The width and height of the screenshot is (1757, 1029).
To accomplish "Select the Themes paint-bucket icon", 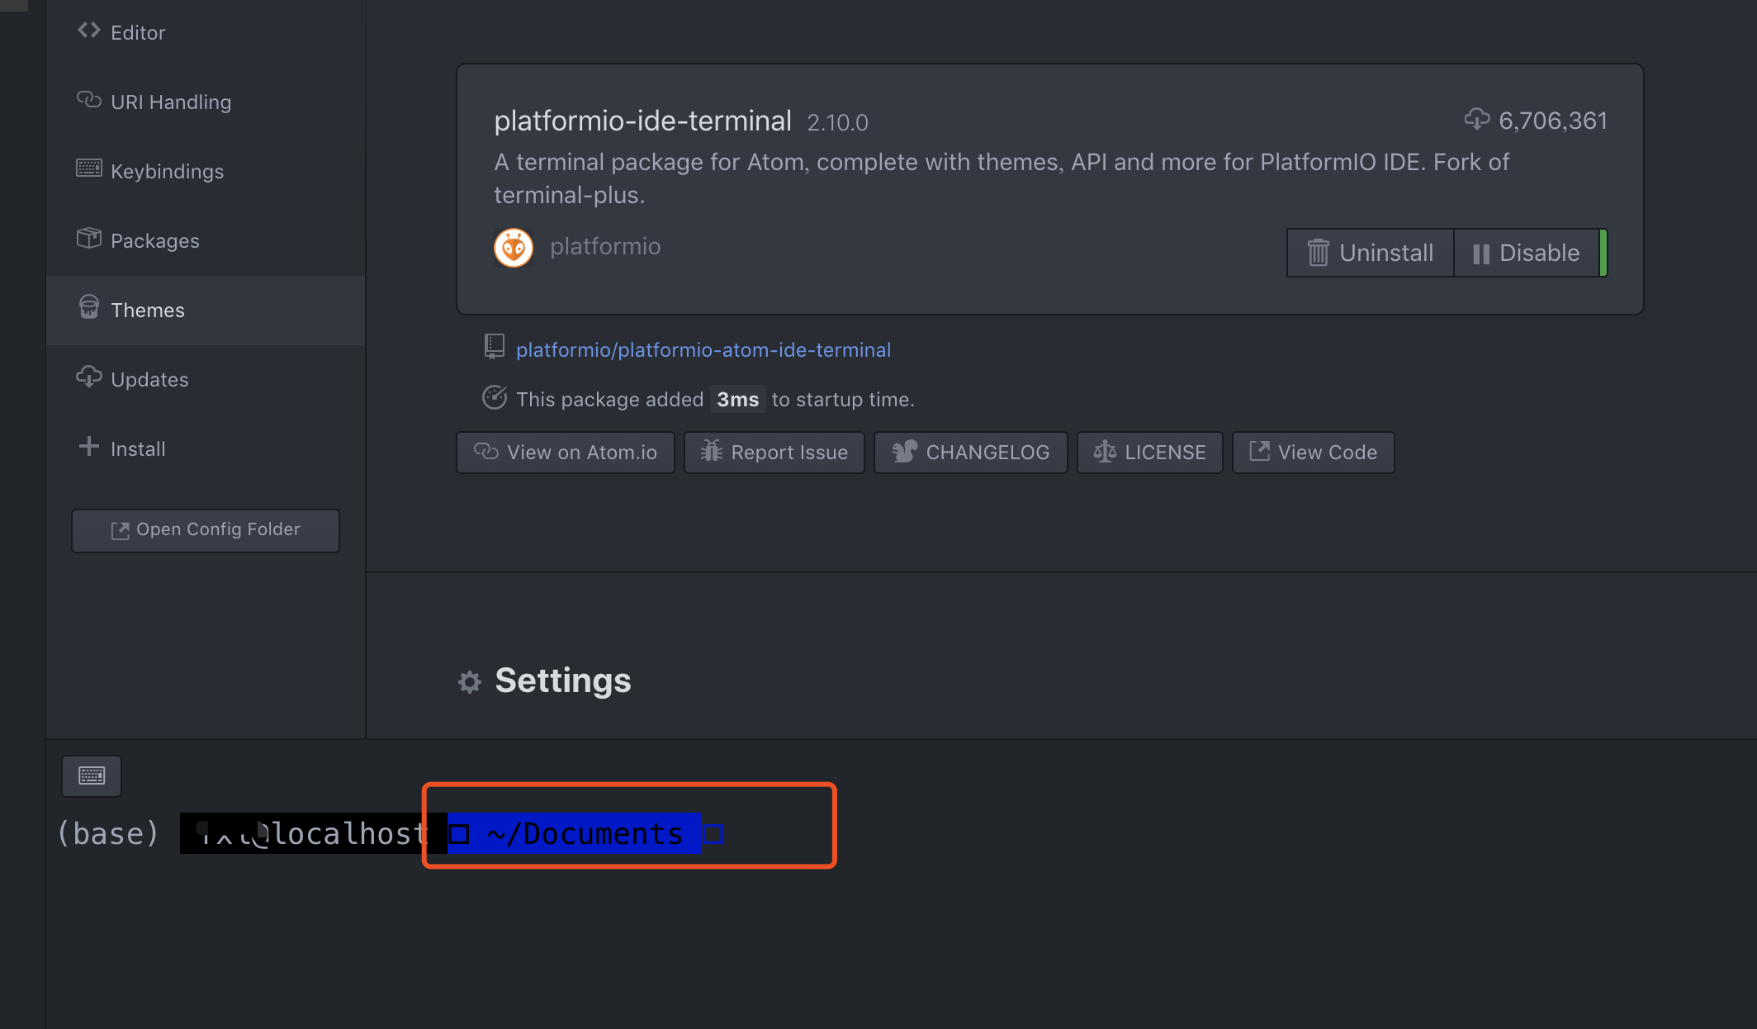I will click(89, 308).
